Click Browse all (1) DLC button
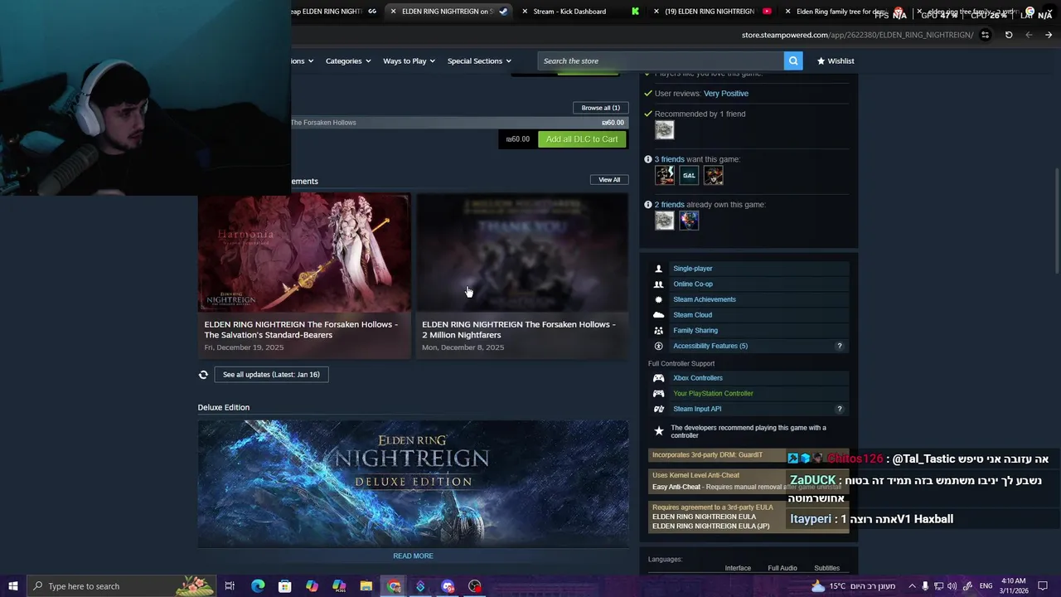The height and width of the screenshot is (597, 1061). [x=600, y=108]
